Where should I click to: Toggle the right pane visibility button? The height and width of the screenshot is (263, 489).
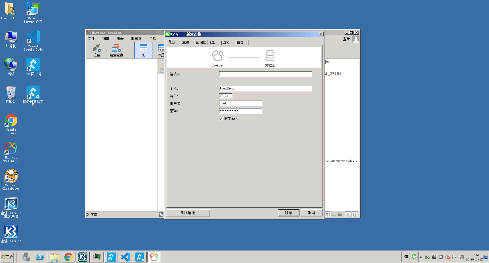pyautogui.click(x=355, y=214)
